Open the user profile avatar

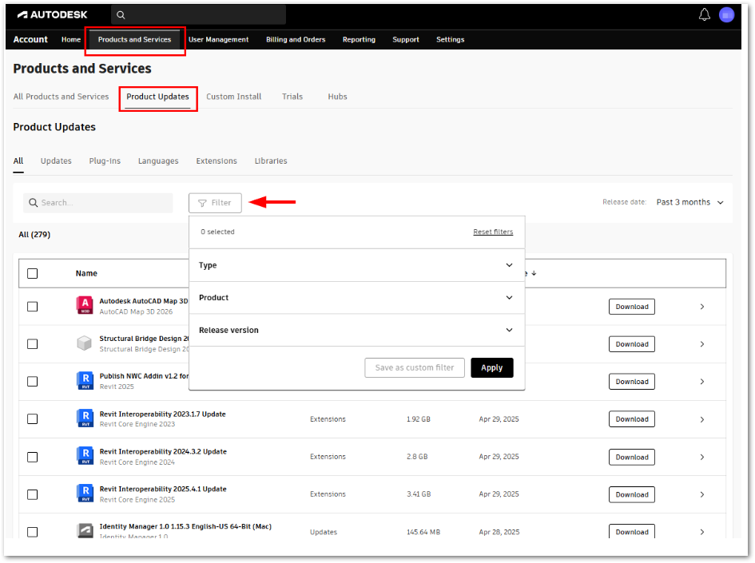726,15
